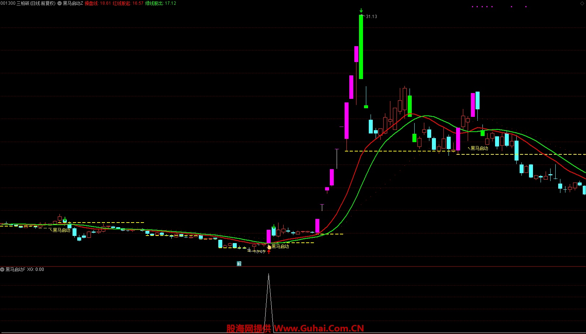Click the 31.13 high price label
The height and width of the screenshot is (334, 586).
[371, 17]
